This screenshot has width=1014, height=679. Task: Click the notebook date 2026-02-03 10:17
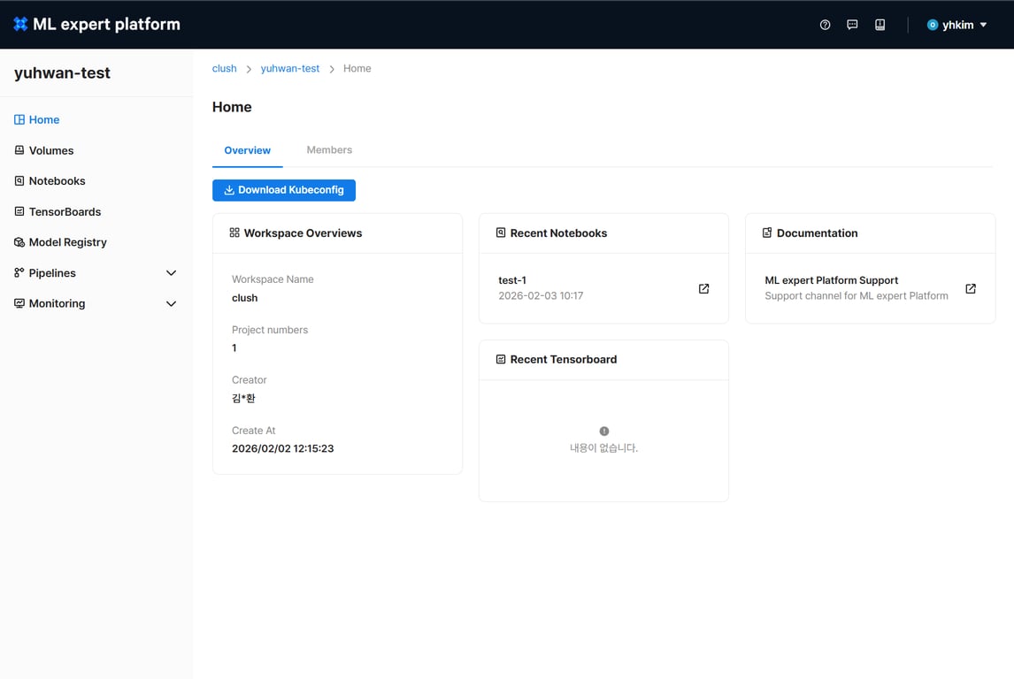(541, 296)
